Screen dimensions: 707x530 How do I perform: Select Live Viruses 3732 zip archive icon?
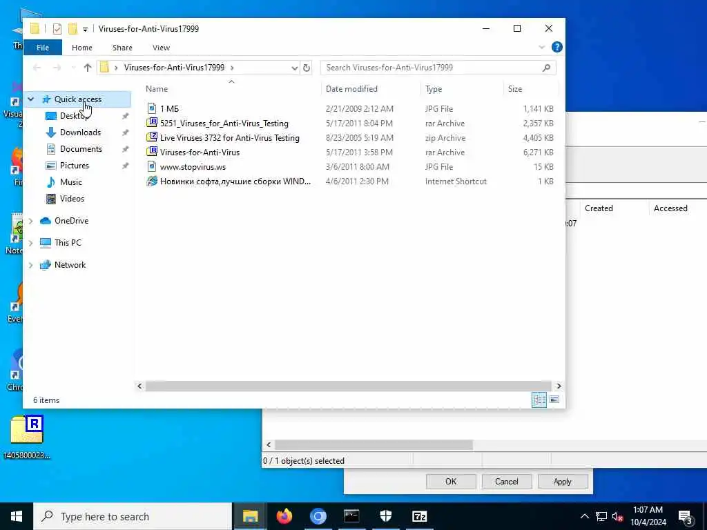(152, 137)
